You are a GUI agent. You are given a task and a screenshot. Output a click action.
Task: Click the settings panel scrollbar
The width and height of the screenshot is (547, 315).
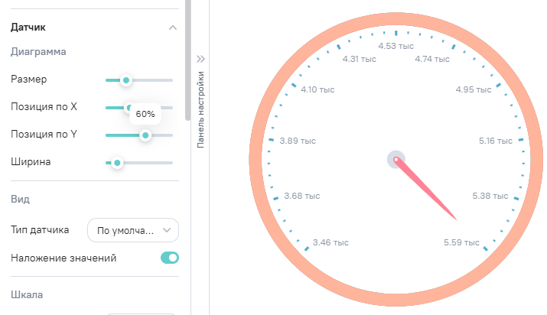coord(188,61)
